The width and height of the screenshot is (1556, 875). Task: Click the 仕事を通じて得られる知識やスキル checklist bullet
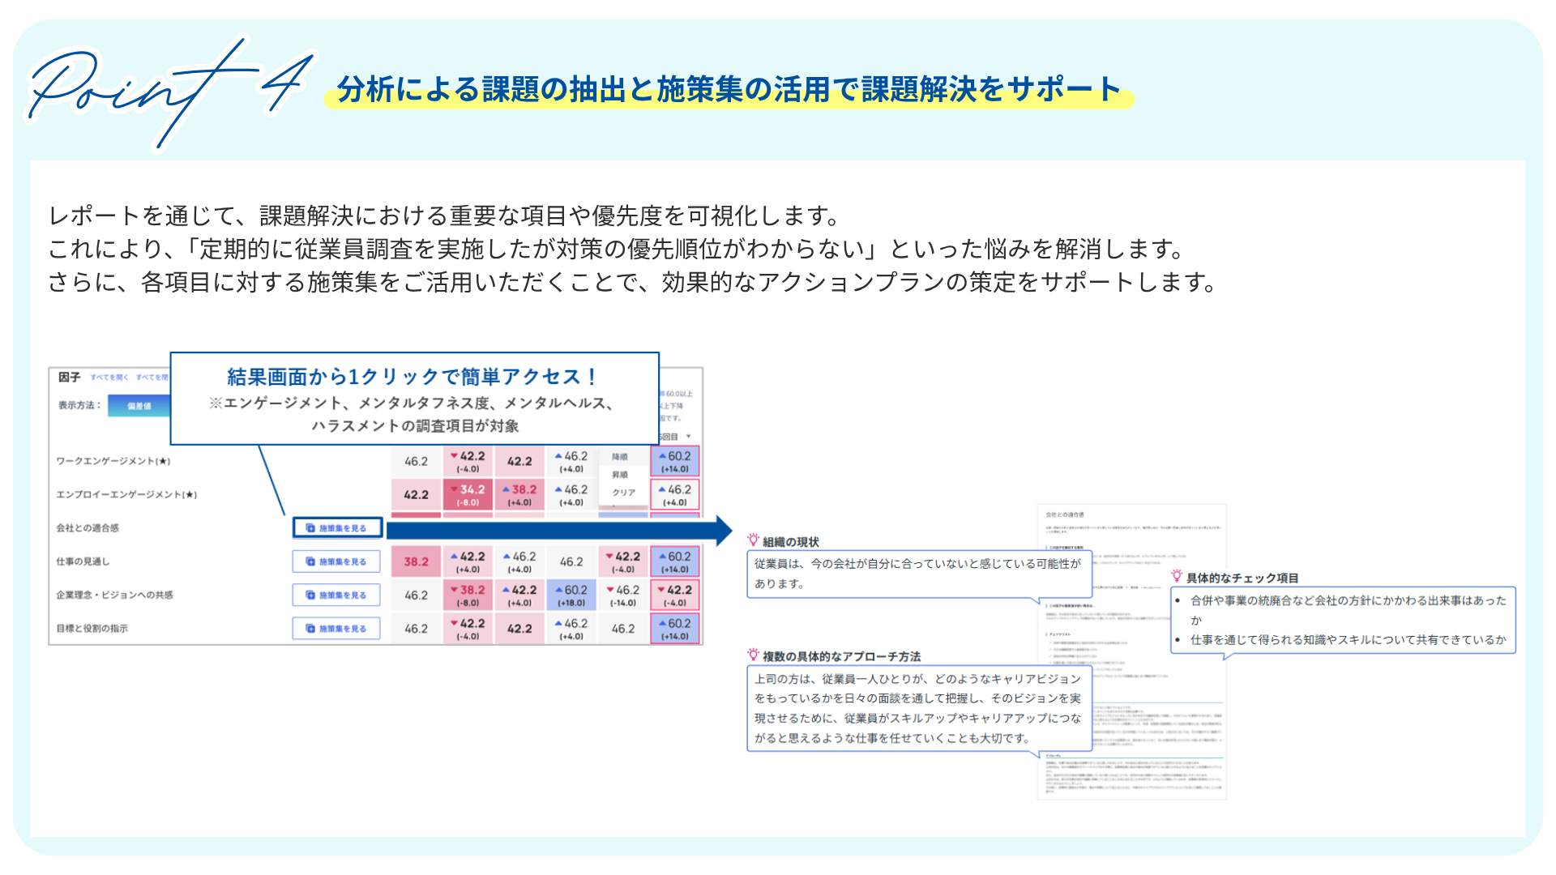[x=1347, y=639]
